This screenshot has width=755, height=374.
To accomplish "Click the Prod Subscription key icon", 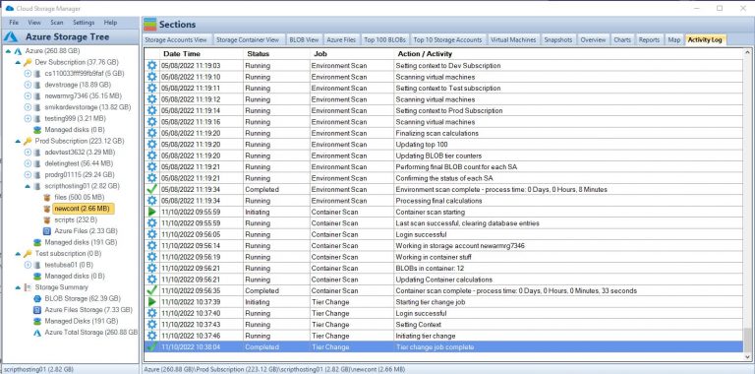I will [28, 141].
